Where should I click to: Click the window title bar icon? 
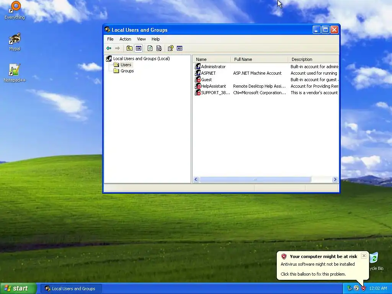pos(108,30)
